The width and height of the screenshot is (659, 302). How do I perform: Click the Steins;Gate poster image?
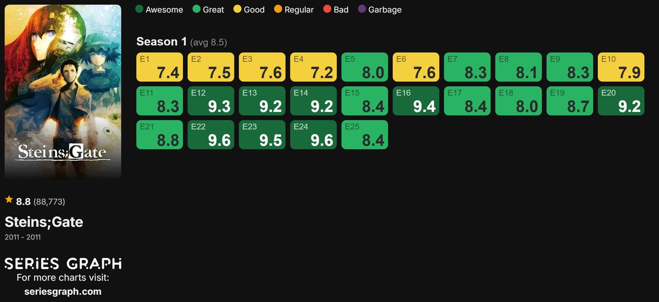point(63,92)
